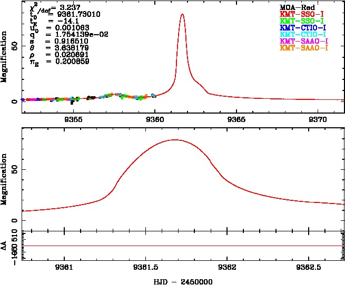Click the peak of the upper panel curve
Screen dimensions: 345x285
coord(182,14)
